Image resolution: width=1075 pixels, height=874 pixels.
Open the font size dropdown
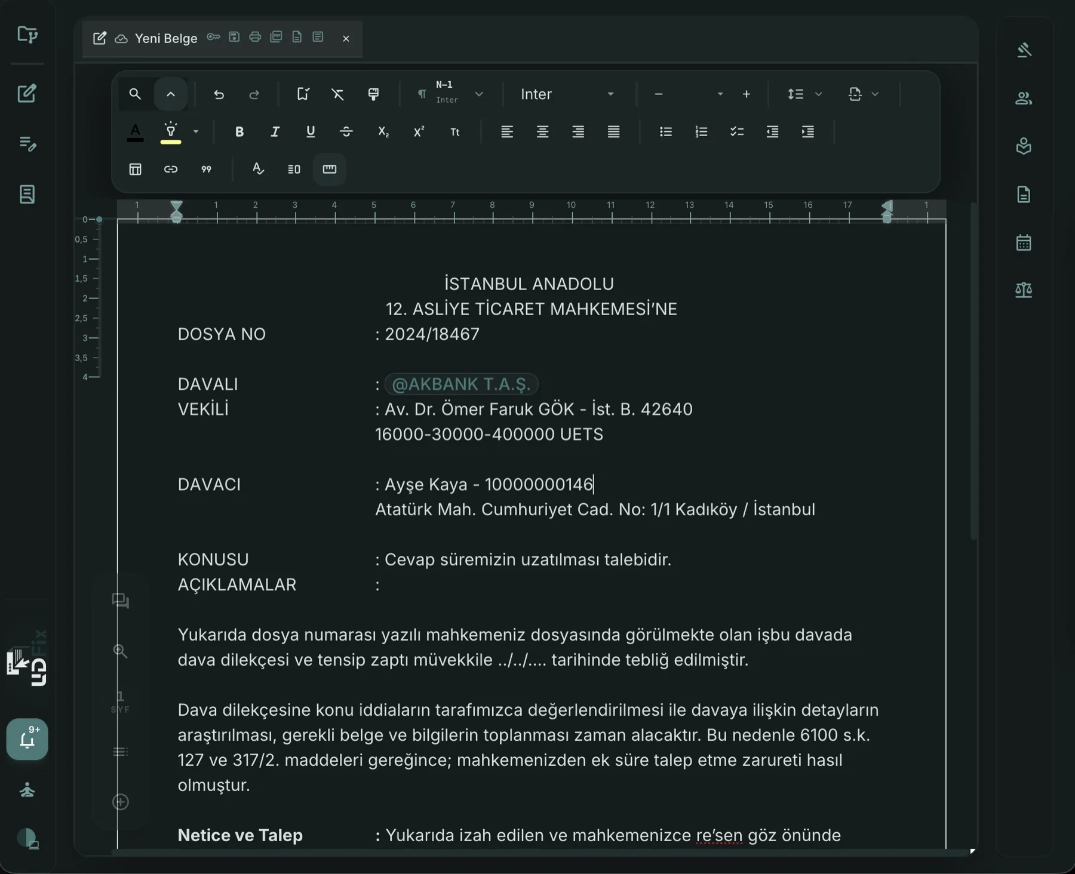click(720, 94)
